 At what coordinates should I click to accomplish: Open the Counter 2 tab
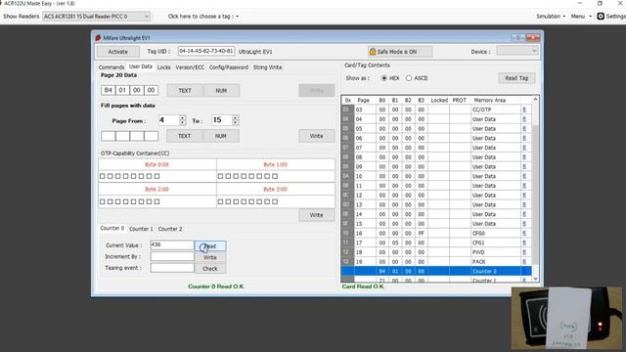pos(170,229)
